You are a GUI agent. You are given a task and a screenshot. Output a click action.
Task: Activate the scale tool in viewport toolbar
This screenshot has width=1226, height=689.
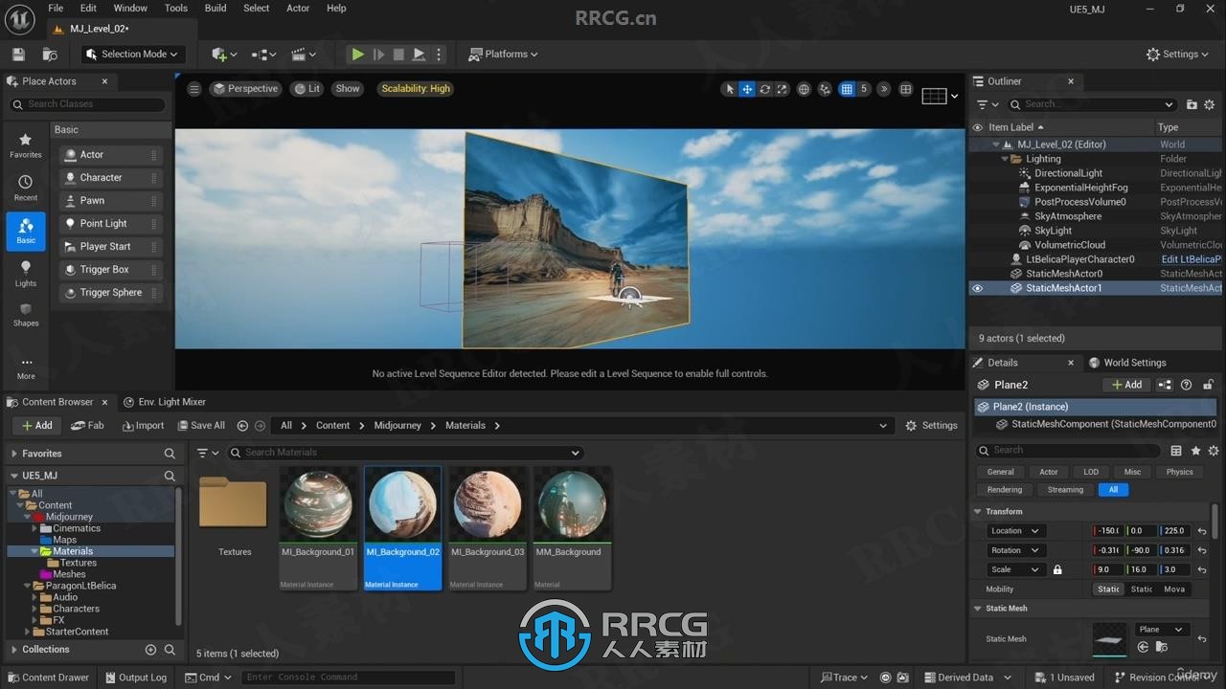tap(782, 89)
